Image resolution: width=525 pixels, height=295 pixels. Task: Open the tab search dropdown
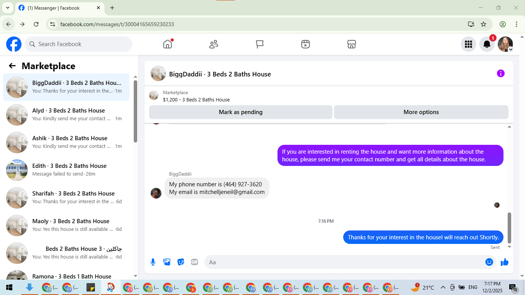click(x=7, y=8)
